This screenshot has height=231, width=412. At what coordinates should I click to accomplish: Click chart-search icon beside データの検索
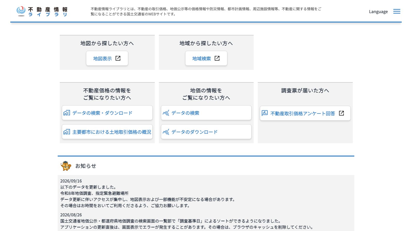166,113
